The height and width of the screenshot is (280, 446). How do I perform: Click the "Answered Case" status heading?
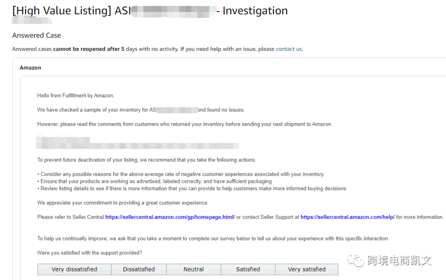coord(37,35)
